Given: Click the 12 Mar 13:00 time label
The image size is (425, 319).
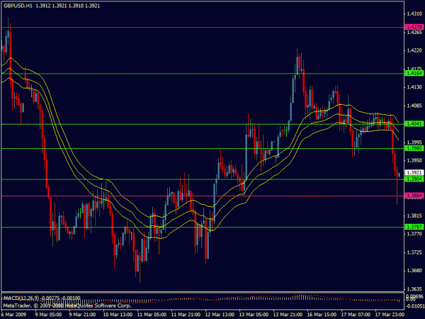Looking at the screenshot, I should 220,314.
